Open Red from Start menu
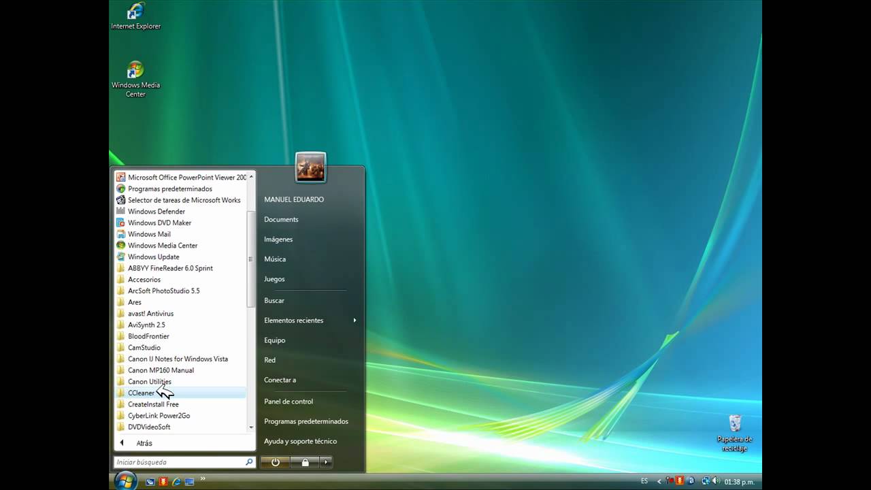Screen dimensions: 871x490 pos(269,360)
